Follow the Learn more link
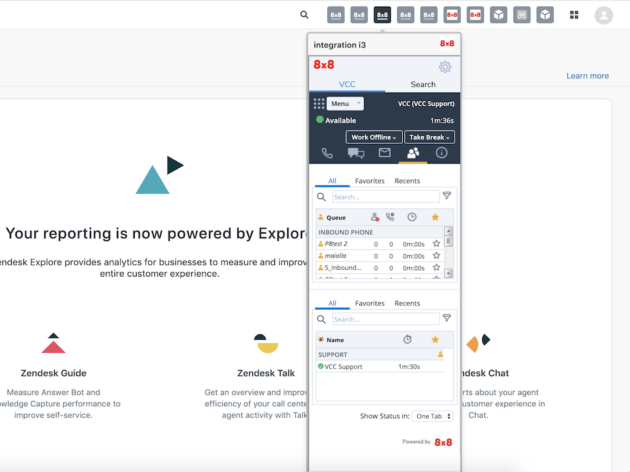This screenshot has width=630, height=472. (x=588, y=76)
